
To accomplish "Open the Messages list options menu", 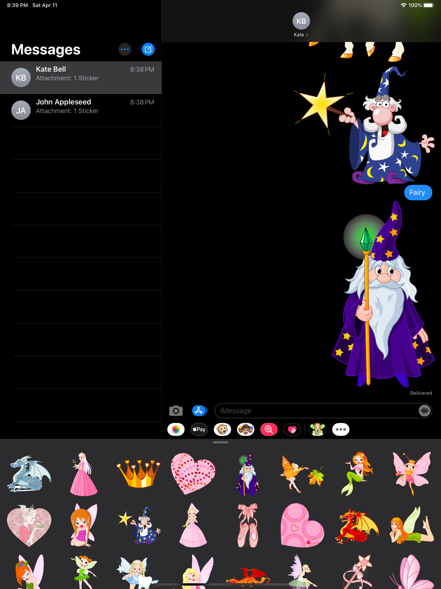I will pyautogui.click(x=125, y=49).
